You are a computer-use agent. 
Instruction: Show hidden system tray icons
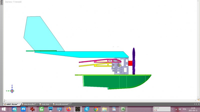[172, 109]
